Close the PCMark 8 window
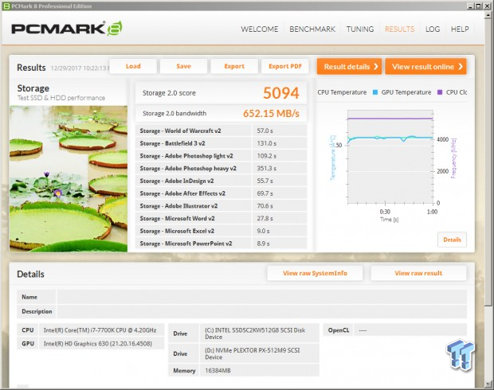The height and width of the screenshot is (390, 494). pyautogui.click(x=487, y=6)
